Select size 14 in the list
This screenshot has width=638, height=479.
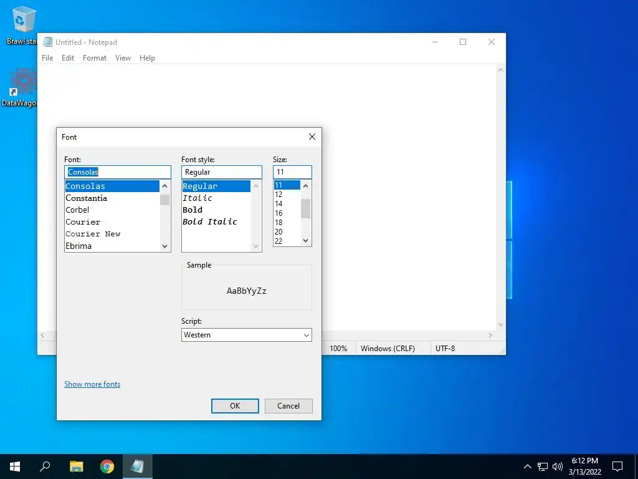(x=287, y=204)
